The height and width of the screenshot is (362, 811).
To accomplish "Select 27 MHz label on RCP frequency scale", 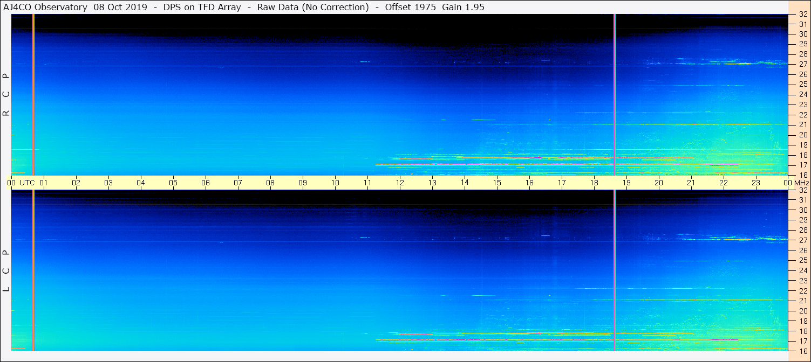I will (x=802, y=64).
